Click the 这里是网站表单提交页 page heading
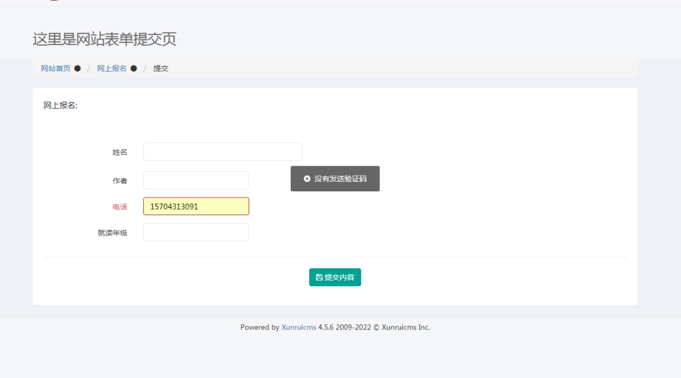 point(104,39)
